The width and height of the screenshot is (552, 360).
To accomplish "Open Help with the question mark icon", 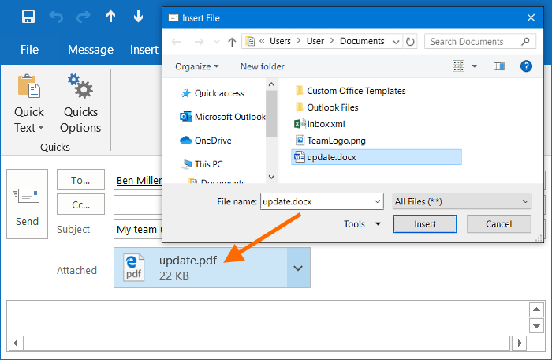I will click(526, 66).
